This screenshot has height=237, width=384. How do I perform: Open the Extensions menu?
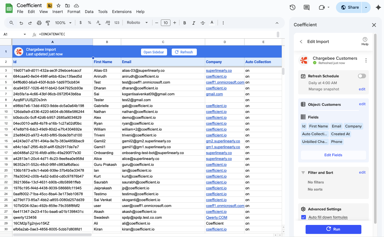tap(122, 11)
